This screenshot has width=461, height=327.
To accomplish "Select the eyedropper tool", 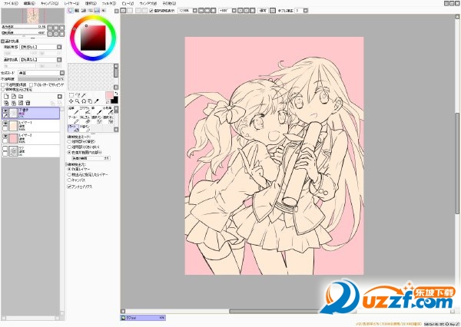I will click(x=97, y=101).
